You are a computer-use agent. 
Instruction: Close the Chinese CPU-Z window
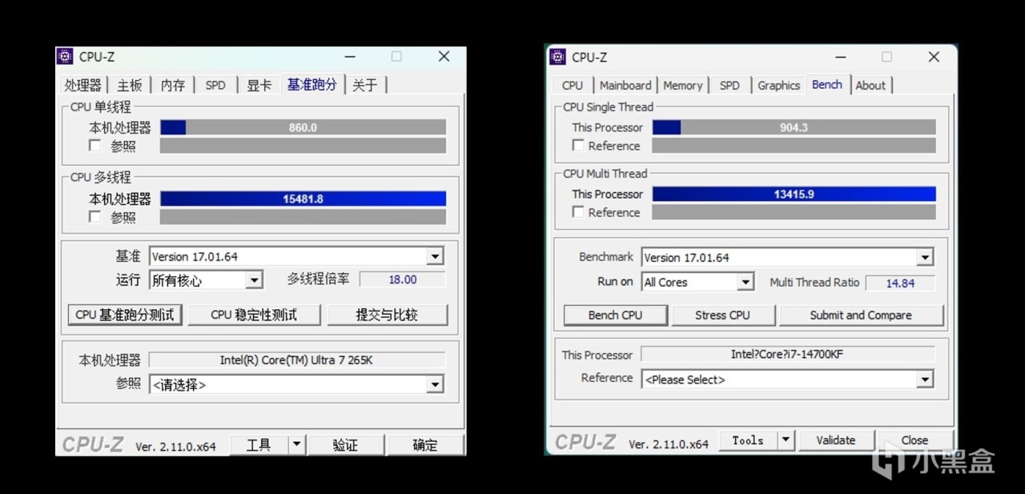(444, 57)
